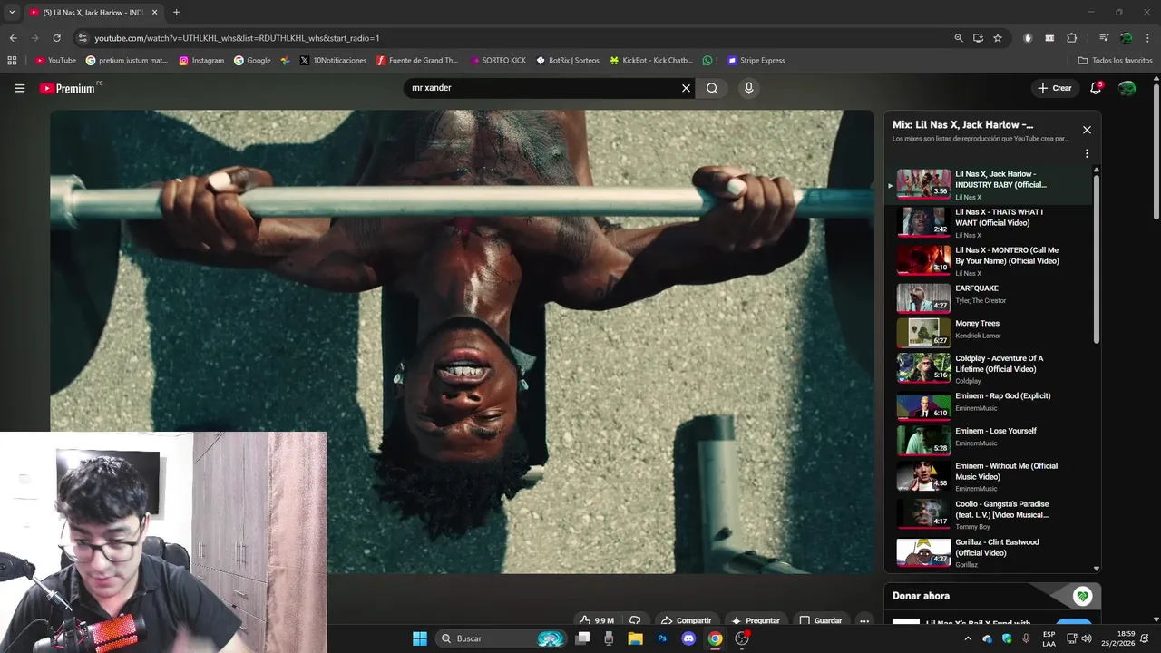Open File Explorer from the taskbar

(x=636, y=638)
